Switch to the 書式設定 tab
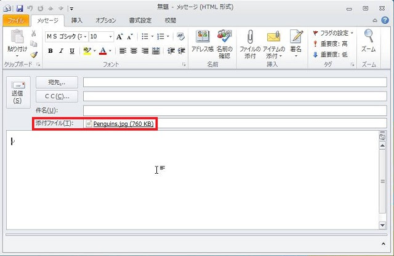This screenshot has height=256, width=394. tap(140, 20)
